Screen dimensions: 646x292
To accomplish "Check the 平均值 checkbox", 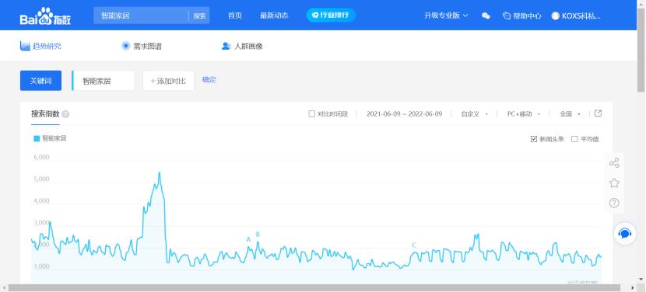I will 574,139.
